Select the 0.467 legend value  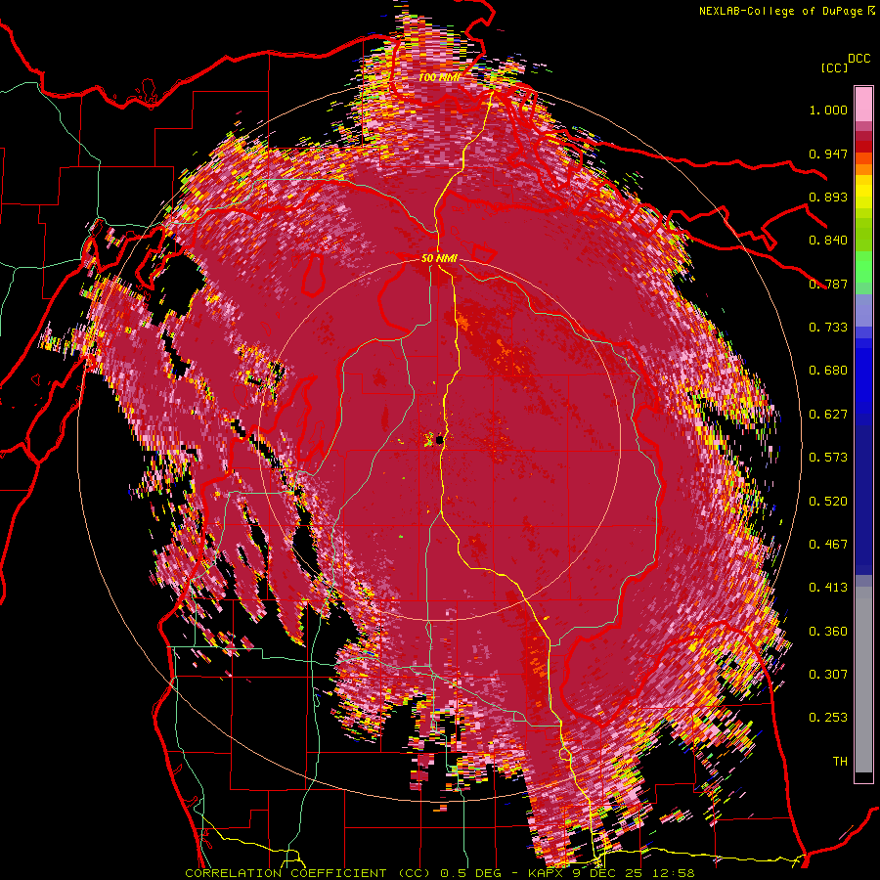(828, 545)
